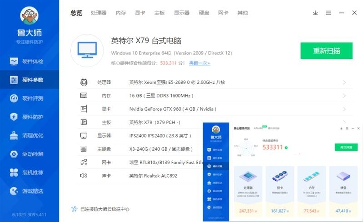This screenshot has width=364, height=222.
Task: Expand the 处理器 row chevron
Action: (x=344, y=82)
